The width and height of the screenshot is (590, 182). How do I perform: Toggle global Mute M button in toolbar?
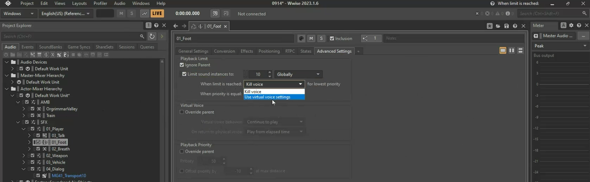(121, 14)
